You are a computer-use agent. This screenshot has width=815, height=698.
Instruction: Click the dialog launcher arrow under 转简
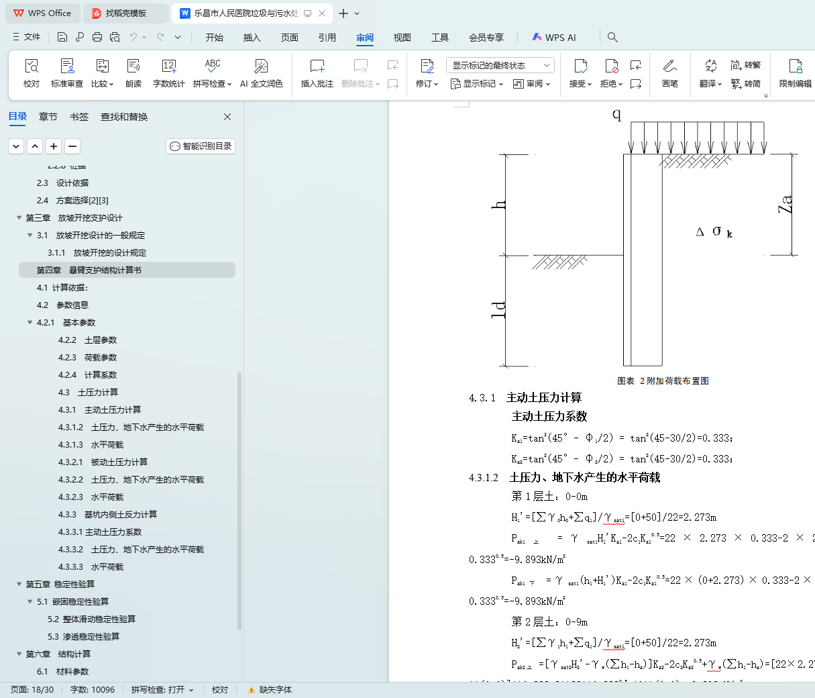pyautogui.click(x=765, y=96)
